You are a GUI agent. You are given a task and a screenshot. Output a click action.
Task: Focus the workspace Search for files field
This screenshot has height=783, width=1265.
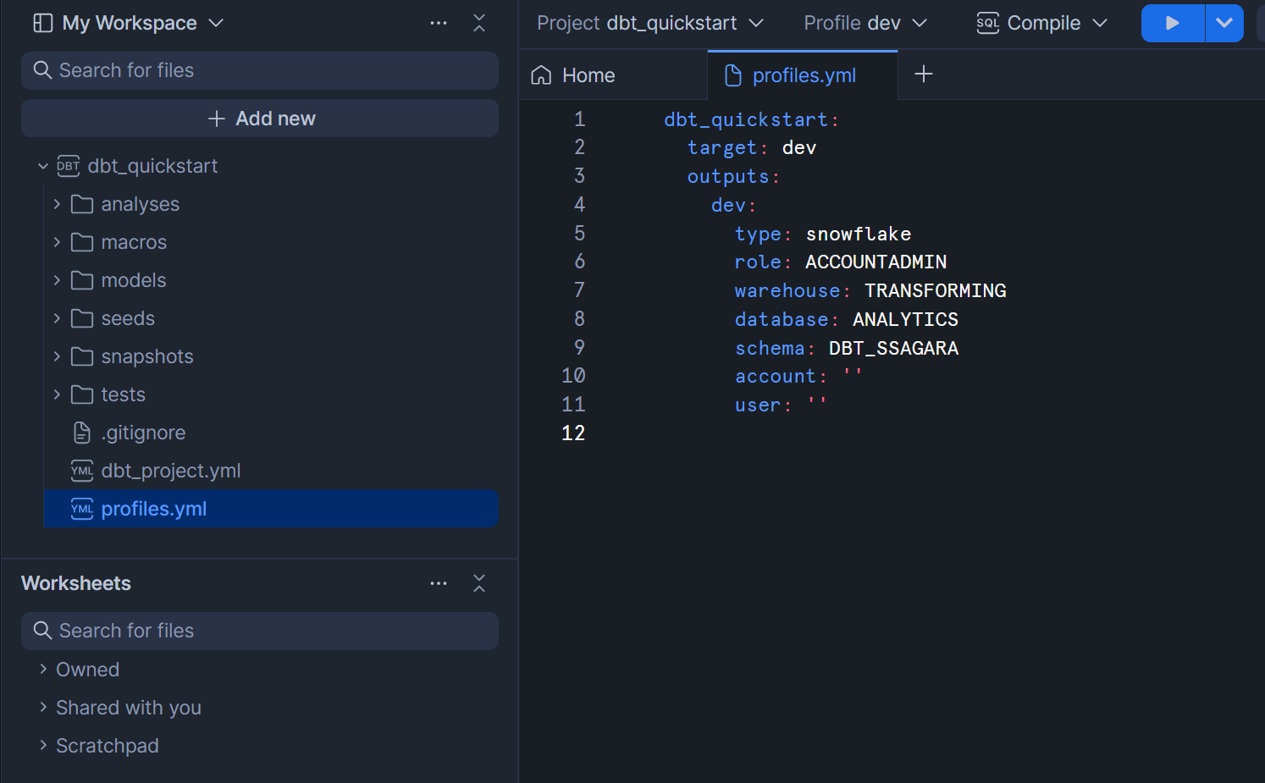260,70
